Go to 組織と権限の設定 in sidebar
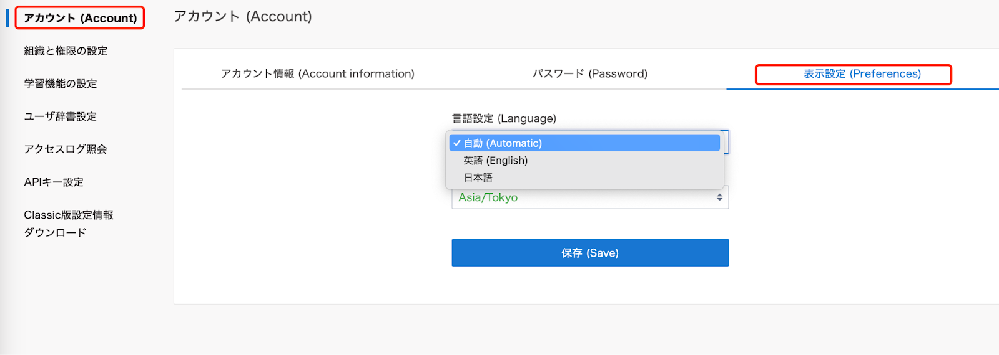This screenshot has height=355, width=999. tap(66, 51)
